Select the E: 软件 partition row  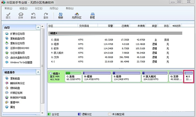click(115, 48)
